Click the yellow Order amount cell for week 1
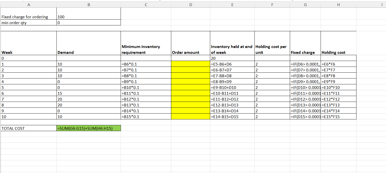 (190, 64)
